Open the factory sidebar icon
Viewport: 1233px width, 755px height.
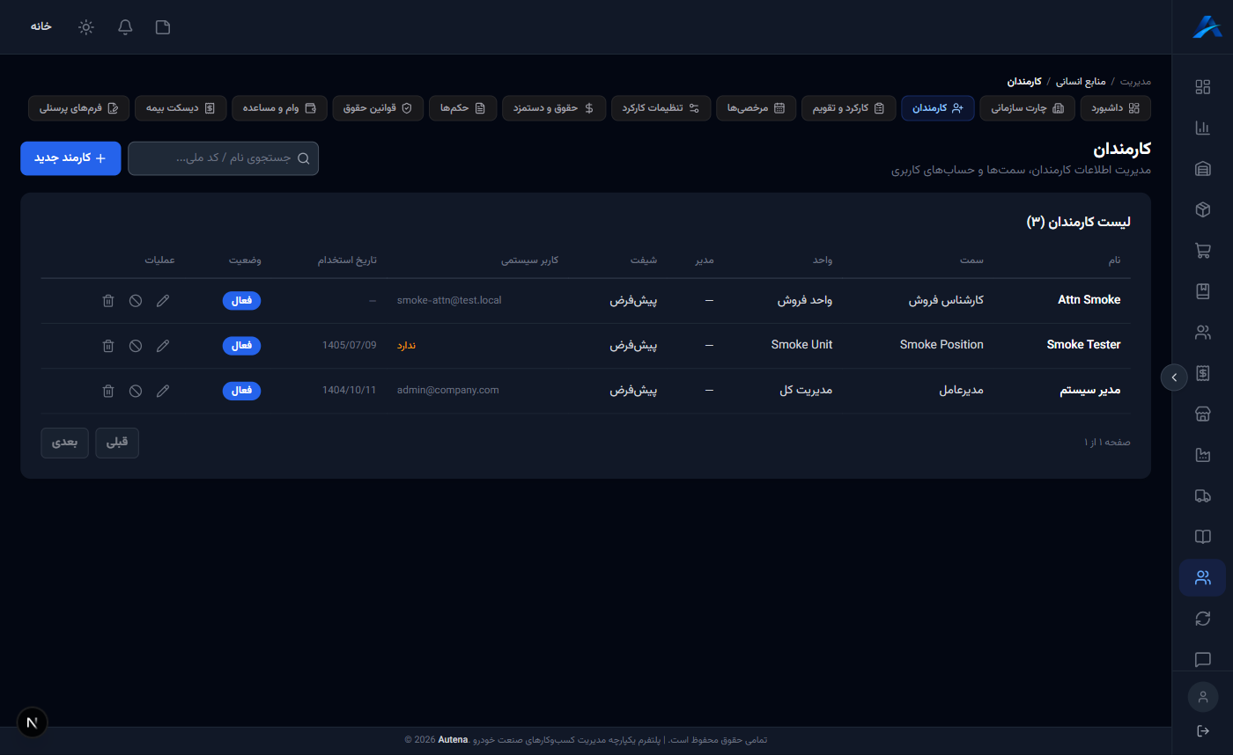click(x=1202, y=455)
